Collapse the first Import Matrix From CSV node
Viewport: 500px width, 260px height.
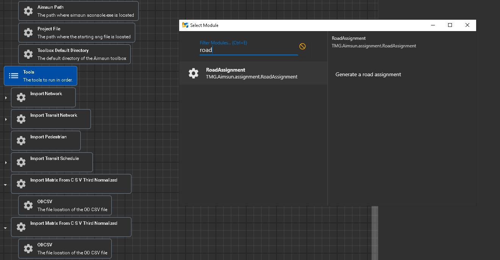point(5,185)
